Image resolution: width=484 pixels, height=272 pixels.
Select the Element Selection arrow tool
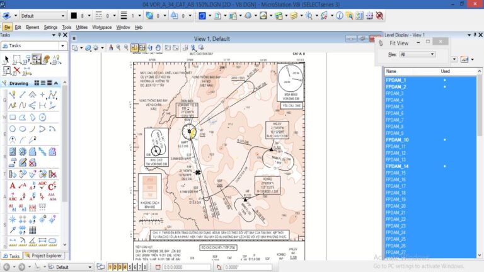pos(6,60)
